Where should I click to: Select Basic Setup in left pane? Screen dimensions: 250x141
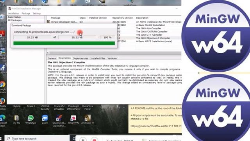pos(14,17)
